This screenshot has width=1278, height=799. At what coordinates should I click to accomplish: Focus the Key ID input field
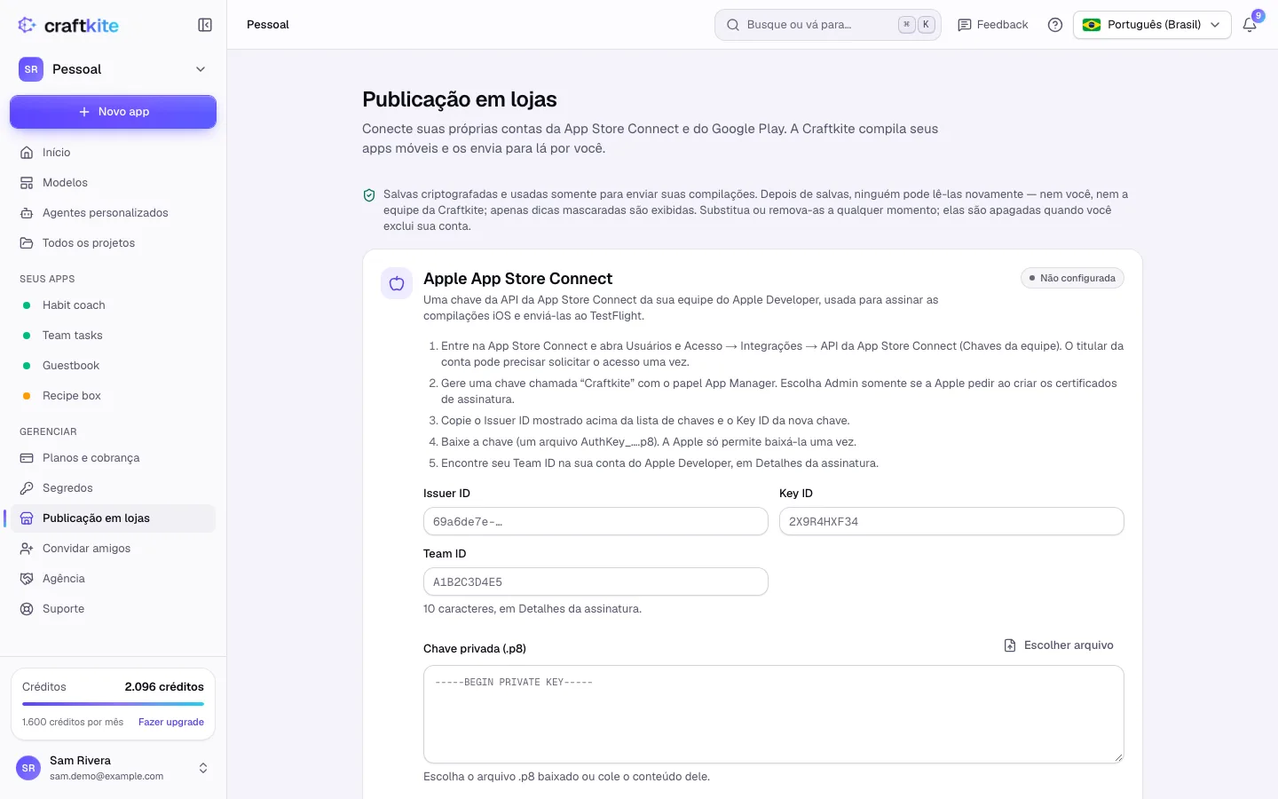point(951,521)
